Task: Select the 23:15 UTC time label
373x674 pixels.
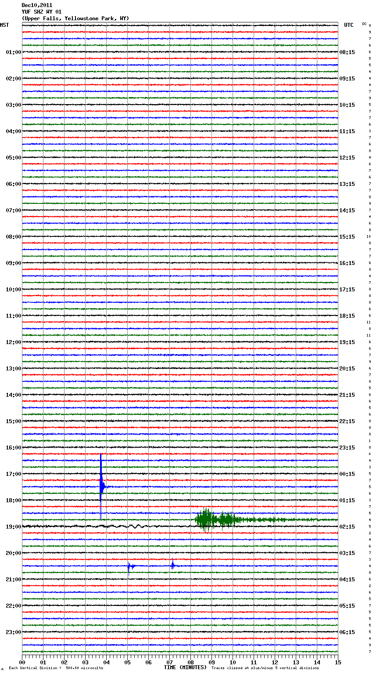Action: tap(347, 448)
